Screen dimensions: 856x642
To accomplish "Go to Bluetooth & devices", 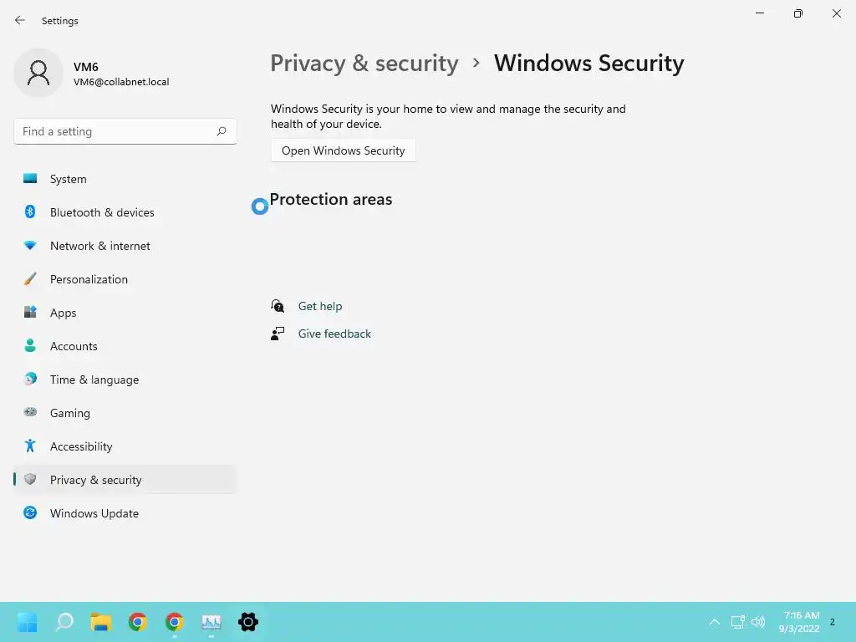I will pyautogui.click(x=125, y=212).
